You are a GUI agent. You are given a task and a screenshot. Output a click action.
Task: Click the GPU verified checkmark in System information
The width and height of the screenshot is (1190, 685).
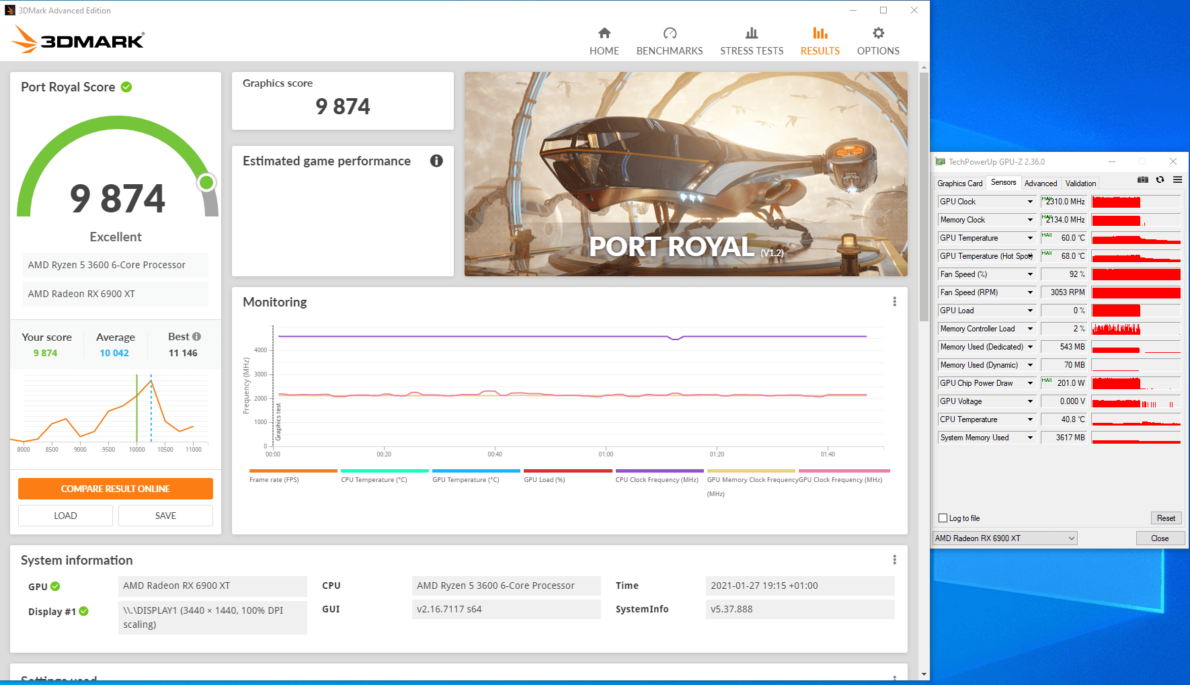tap(55, 586)
